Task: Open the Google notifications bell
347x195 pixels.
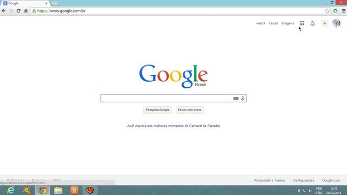Action: [x=312, y=23]
